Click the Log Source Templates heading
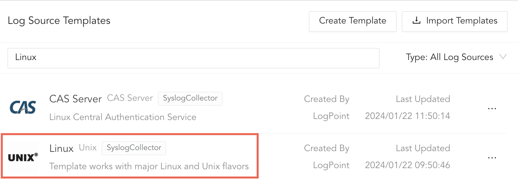The width and height of the screenshot is (518, 188). tap(59, 21)
